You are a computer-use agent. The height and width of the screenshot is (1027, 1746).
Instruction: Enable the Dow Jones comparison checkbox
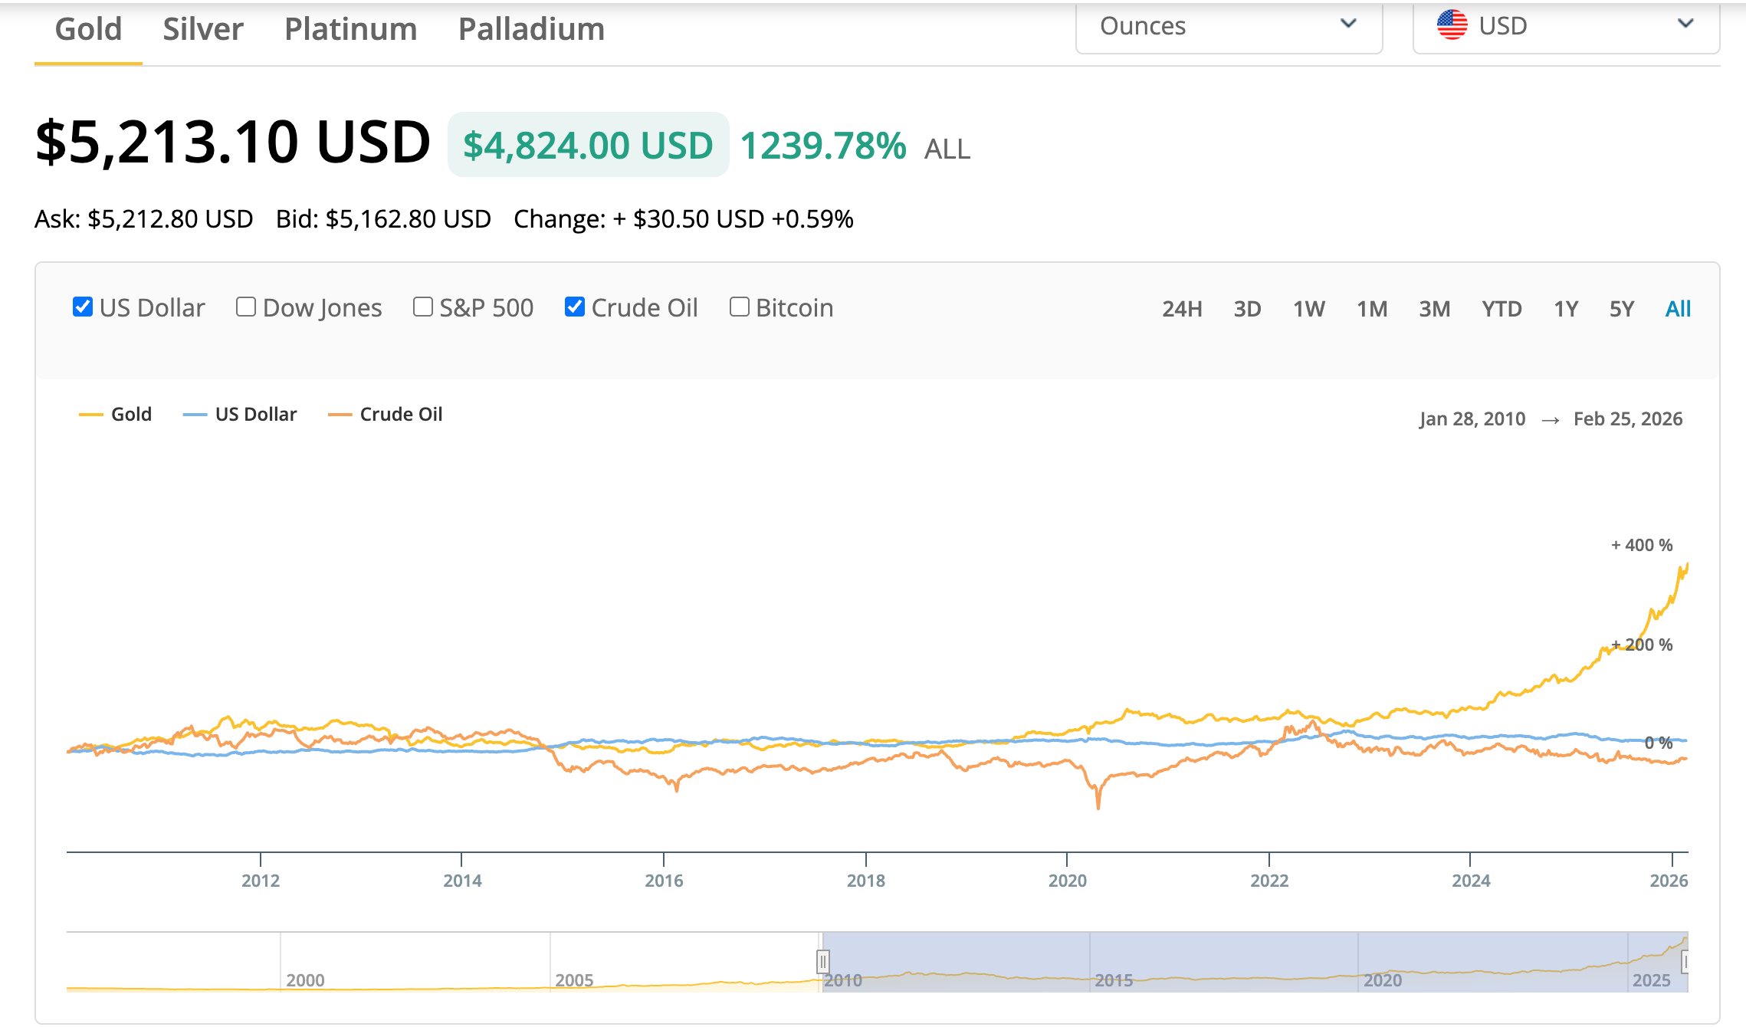(x=246, y=307)
